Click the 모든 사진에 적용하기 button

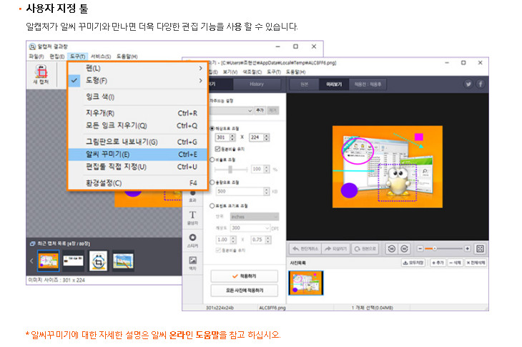[x=245, y=290]
